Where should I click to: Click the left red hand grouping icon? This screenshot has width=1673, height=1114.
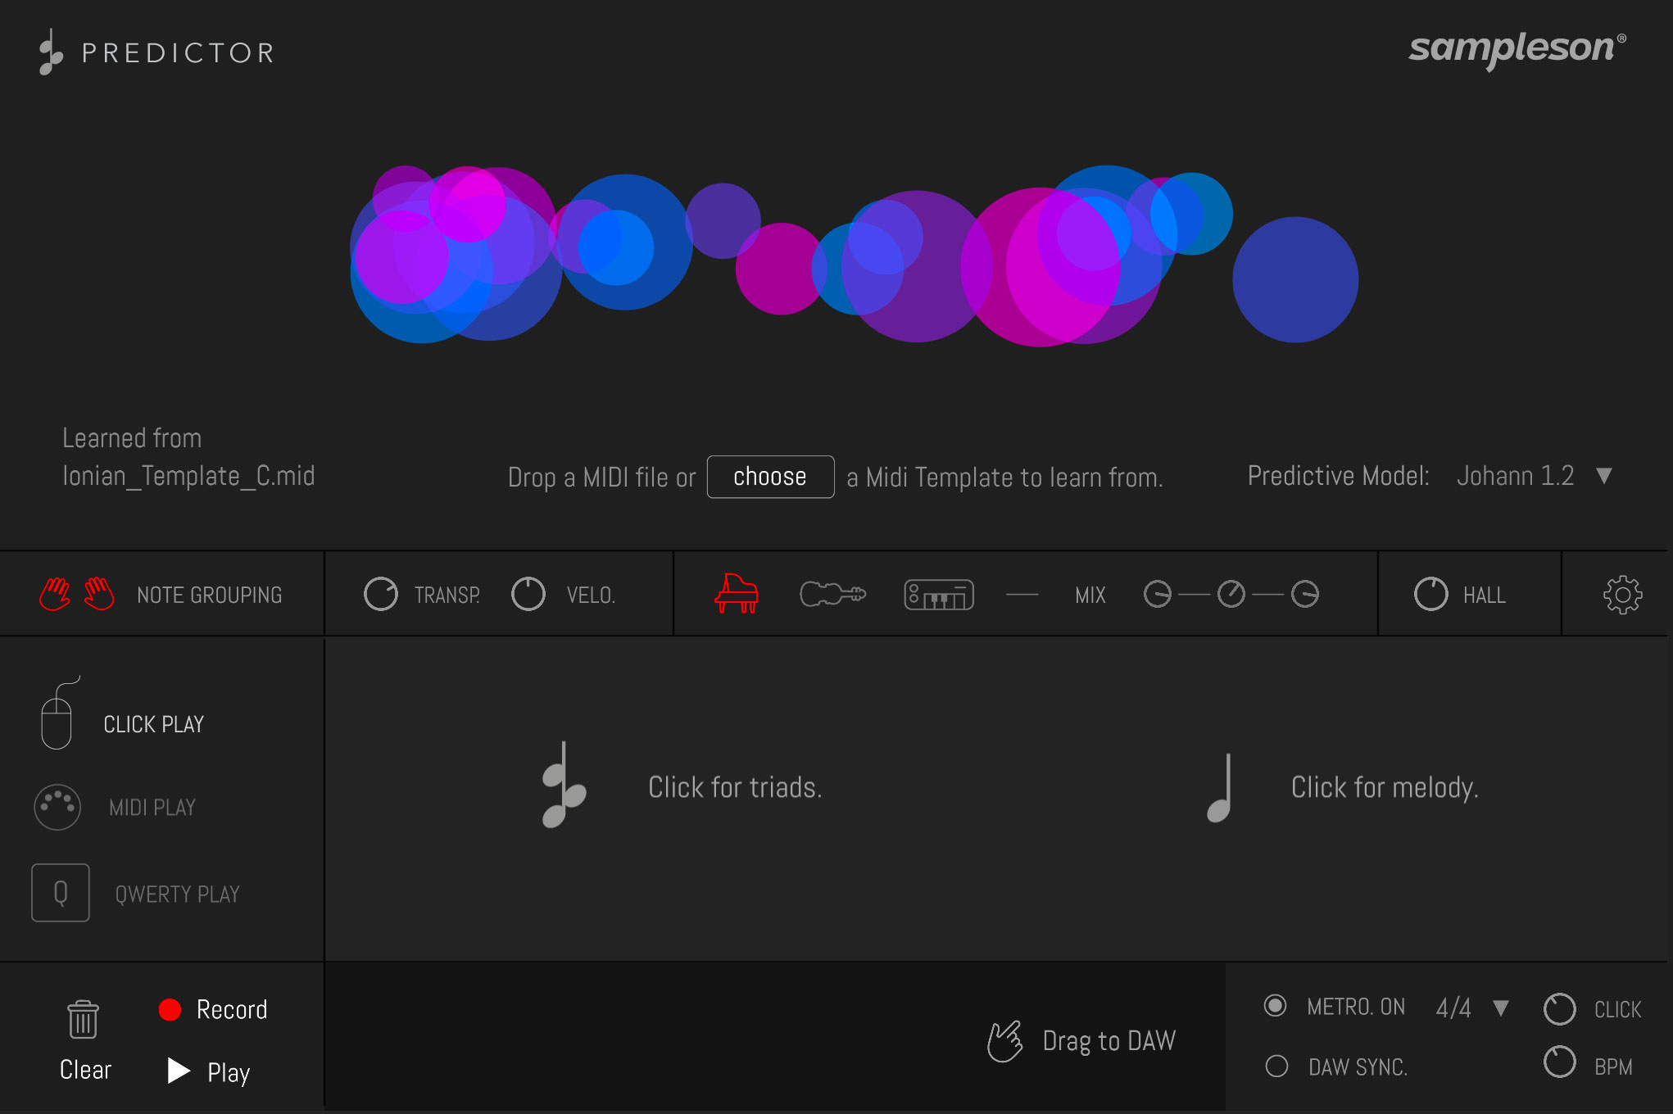55,594
